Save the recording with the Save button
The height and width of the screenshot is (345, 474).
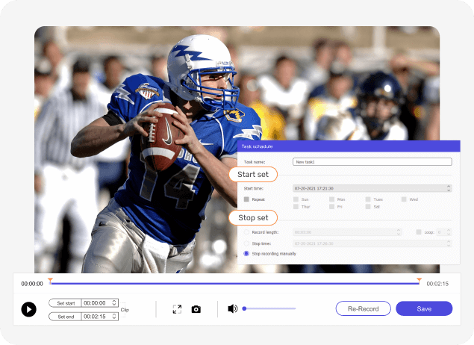click(x=424, y=308)
